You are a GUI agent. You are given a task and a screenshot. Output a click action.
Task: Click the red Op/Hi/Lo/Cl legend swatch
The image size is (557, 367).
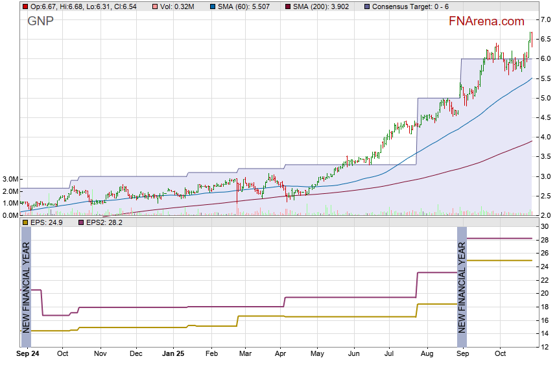click(25, 6)
